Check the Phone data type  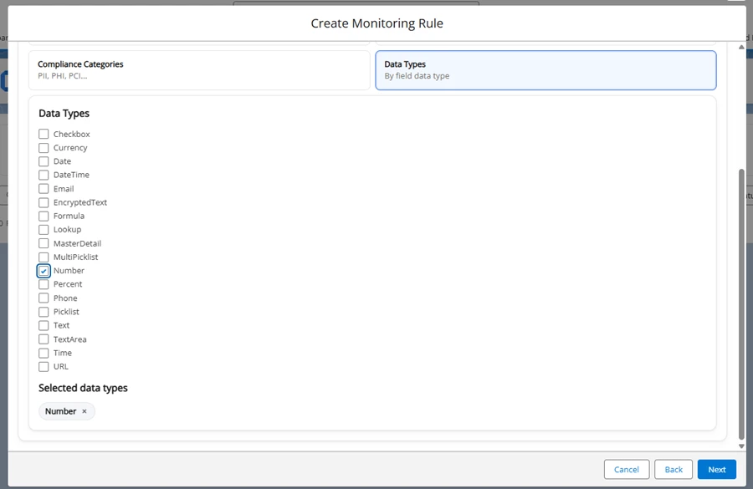pos(43,298)
